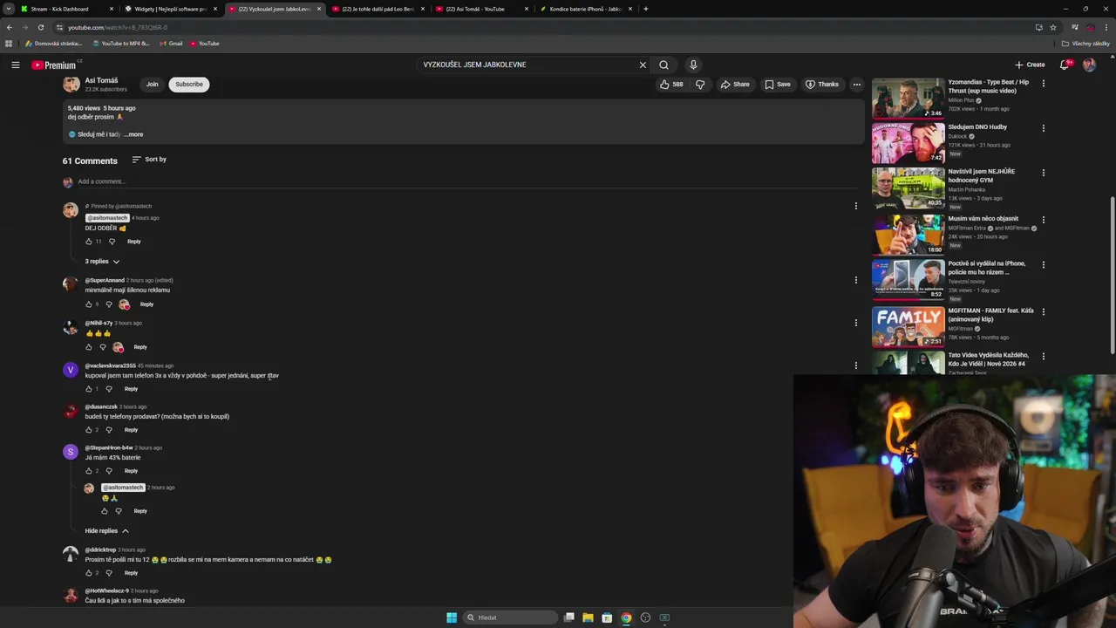Open action menu for SuperAnnand's comment

[855, 280]
